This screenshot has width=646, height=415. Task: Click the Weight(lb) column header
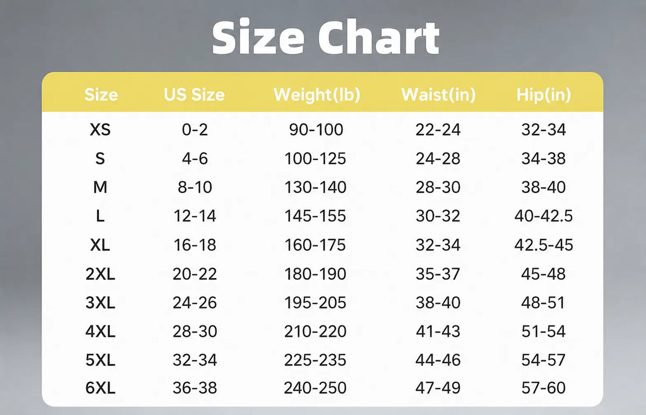click(x=317, y=95)
